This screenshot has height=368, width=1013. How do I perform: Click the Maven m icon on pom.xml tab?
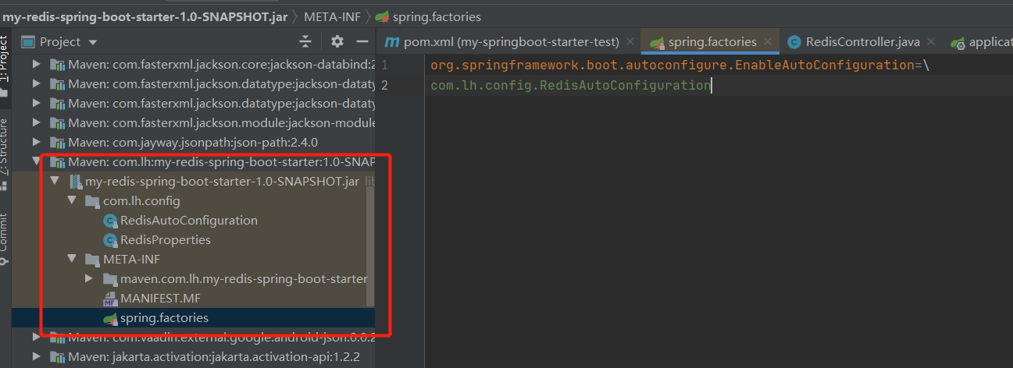click(x=393, y=42)
